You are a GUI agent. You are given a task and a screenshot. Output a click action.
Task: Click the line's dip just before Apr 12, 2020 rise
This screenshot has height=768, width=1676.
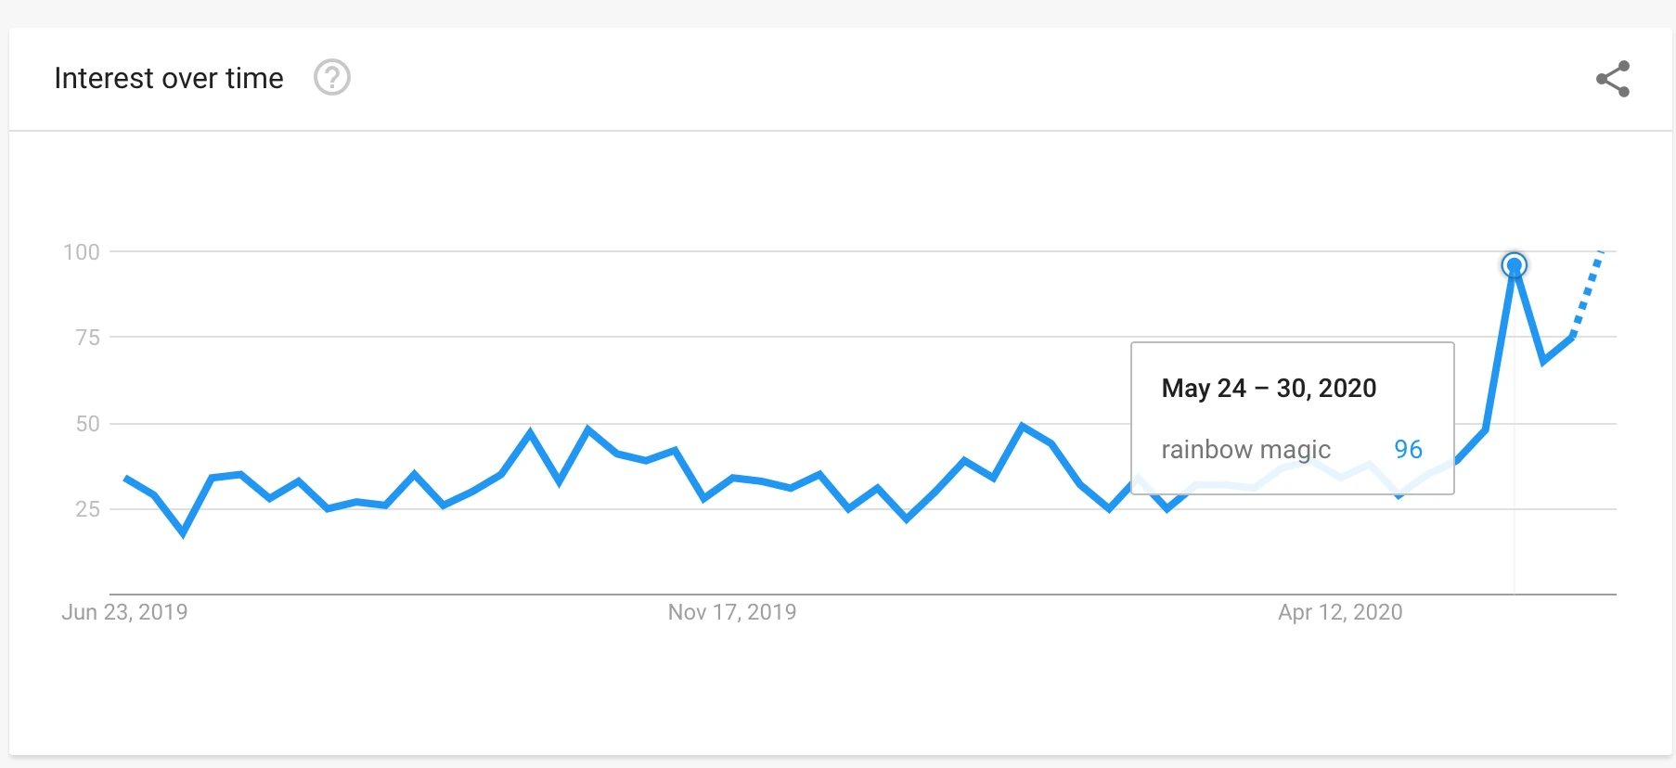coord(1399,495)
